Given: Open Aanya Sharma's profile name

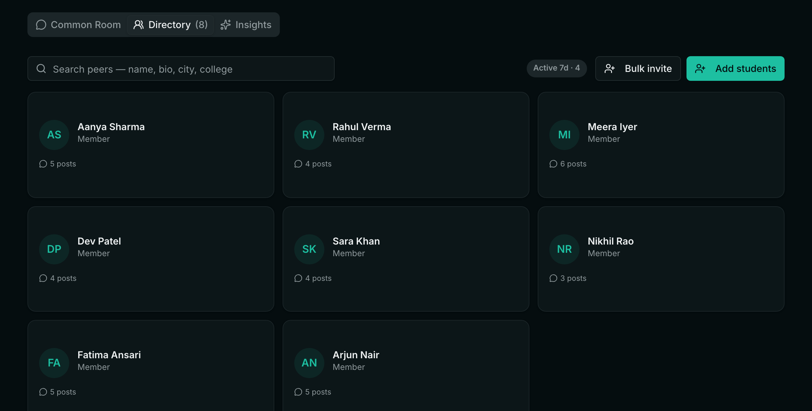Looking at the screenshot, I should pos(111,127).
